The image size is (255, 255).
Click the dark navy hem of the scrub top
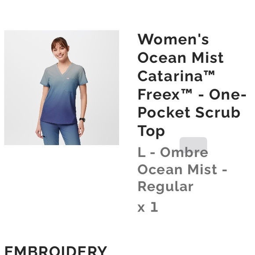click(58, 118)
